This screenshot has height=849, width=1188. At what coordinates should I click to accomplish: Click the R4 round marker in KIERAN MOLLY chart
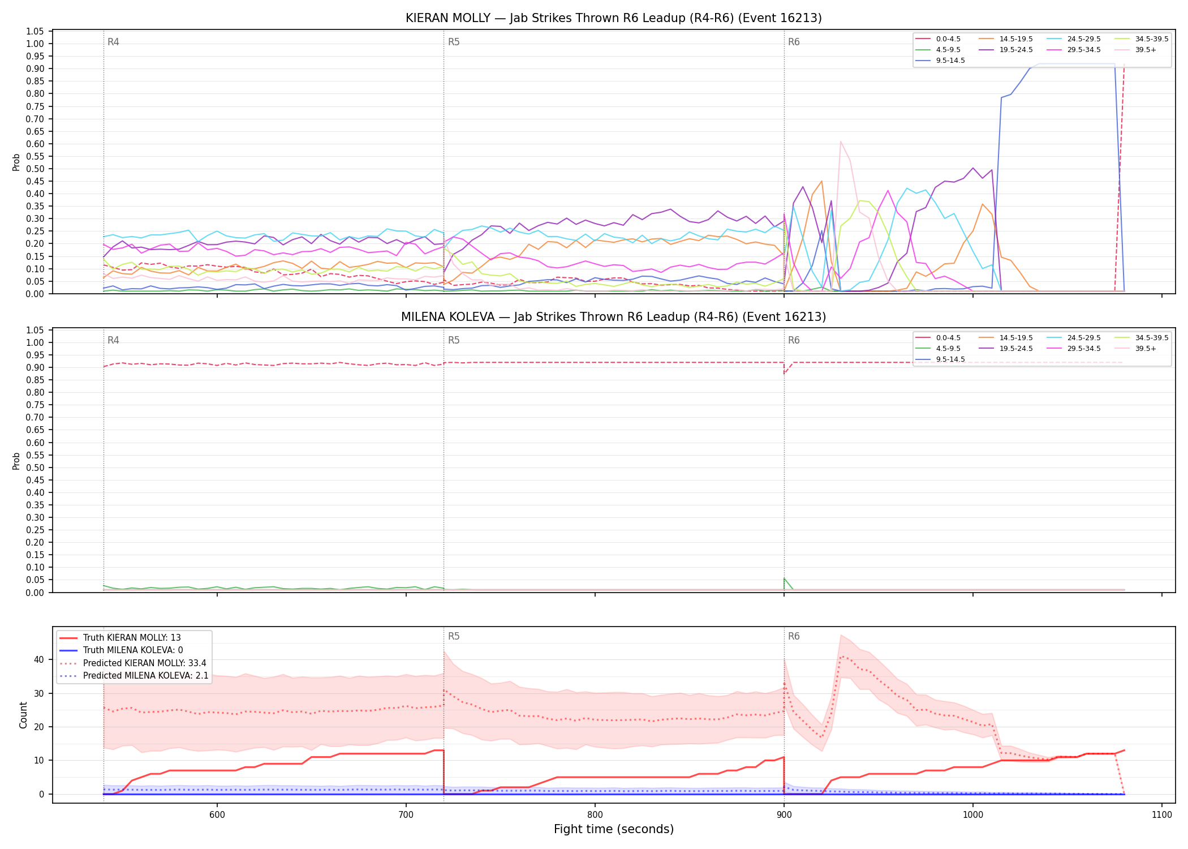point(113,42)
